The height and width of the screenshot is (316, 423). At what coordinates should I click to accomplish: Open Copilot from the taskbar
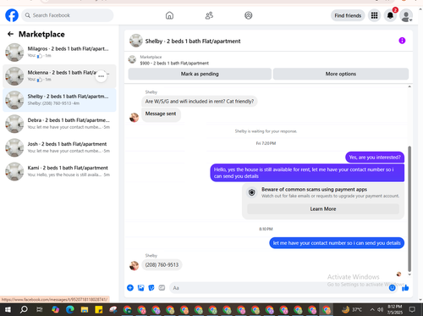tap(55, 309)
